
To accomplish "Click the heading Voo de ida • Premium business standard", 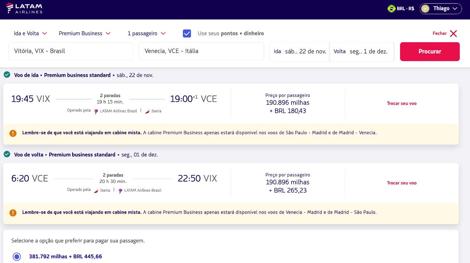I will coord(62,75).
